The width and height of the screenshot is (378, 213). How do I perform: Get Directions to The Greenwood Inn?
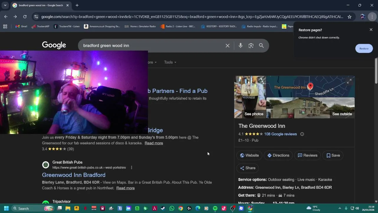tap(278, 155)
